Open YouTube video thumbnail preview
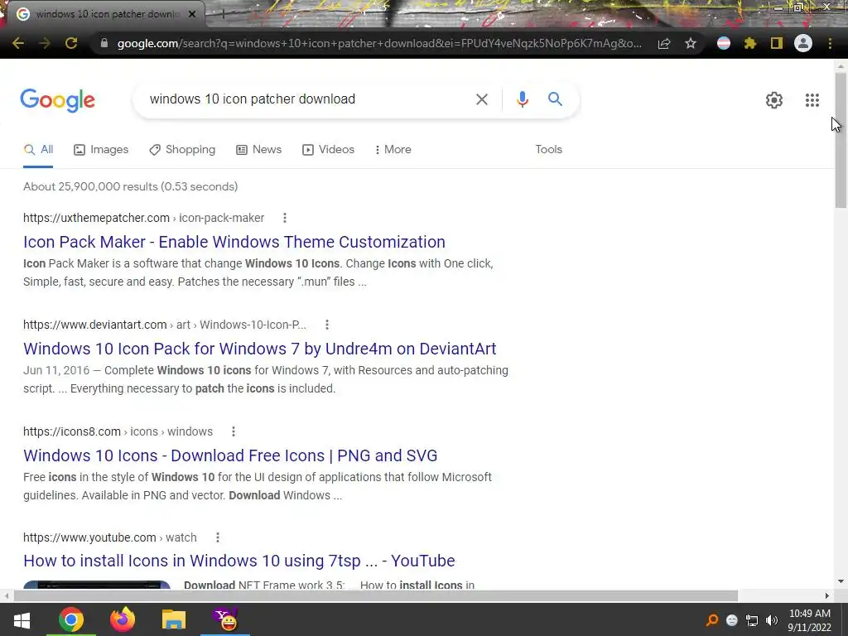 97,585
